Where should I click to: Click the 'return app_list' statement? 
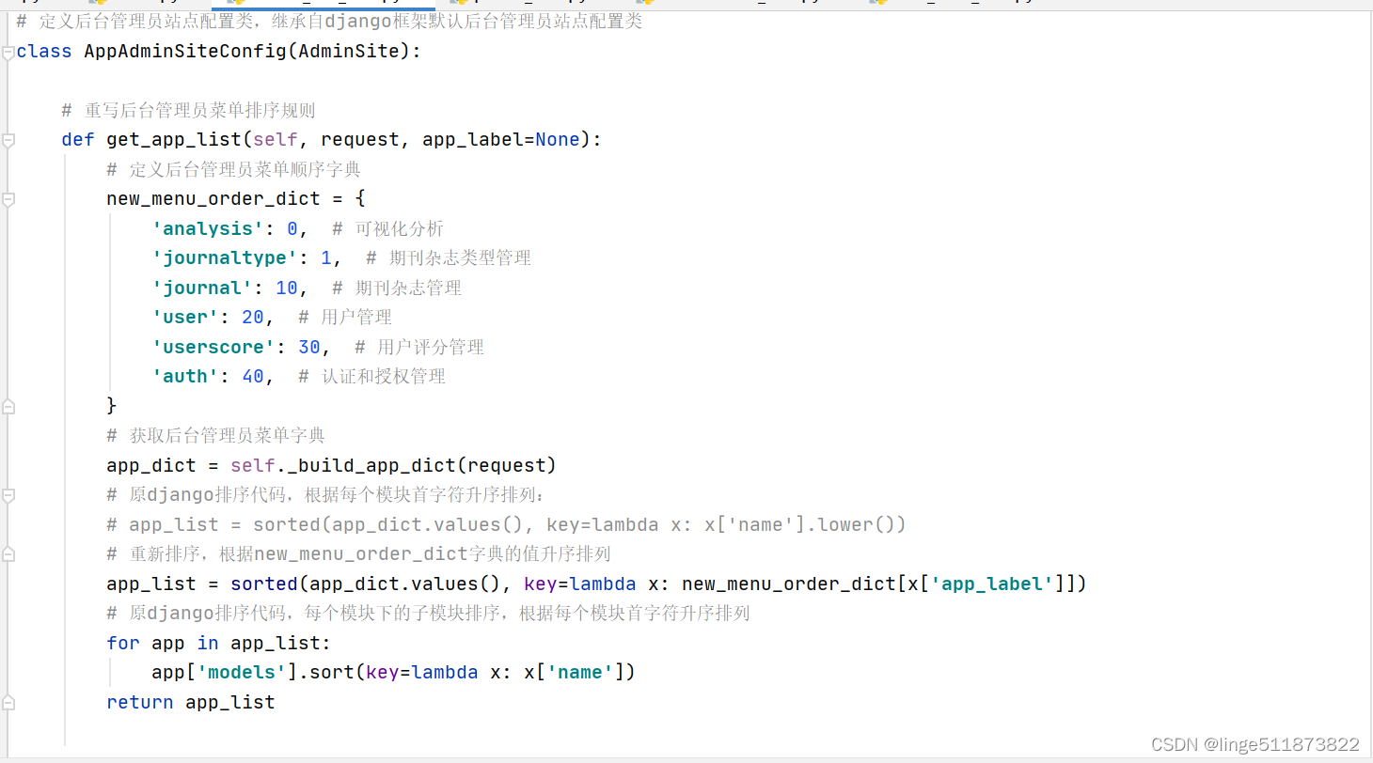pyautogui.click(x=191, y=702)
